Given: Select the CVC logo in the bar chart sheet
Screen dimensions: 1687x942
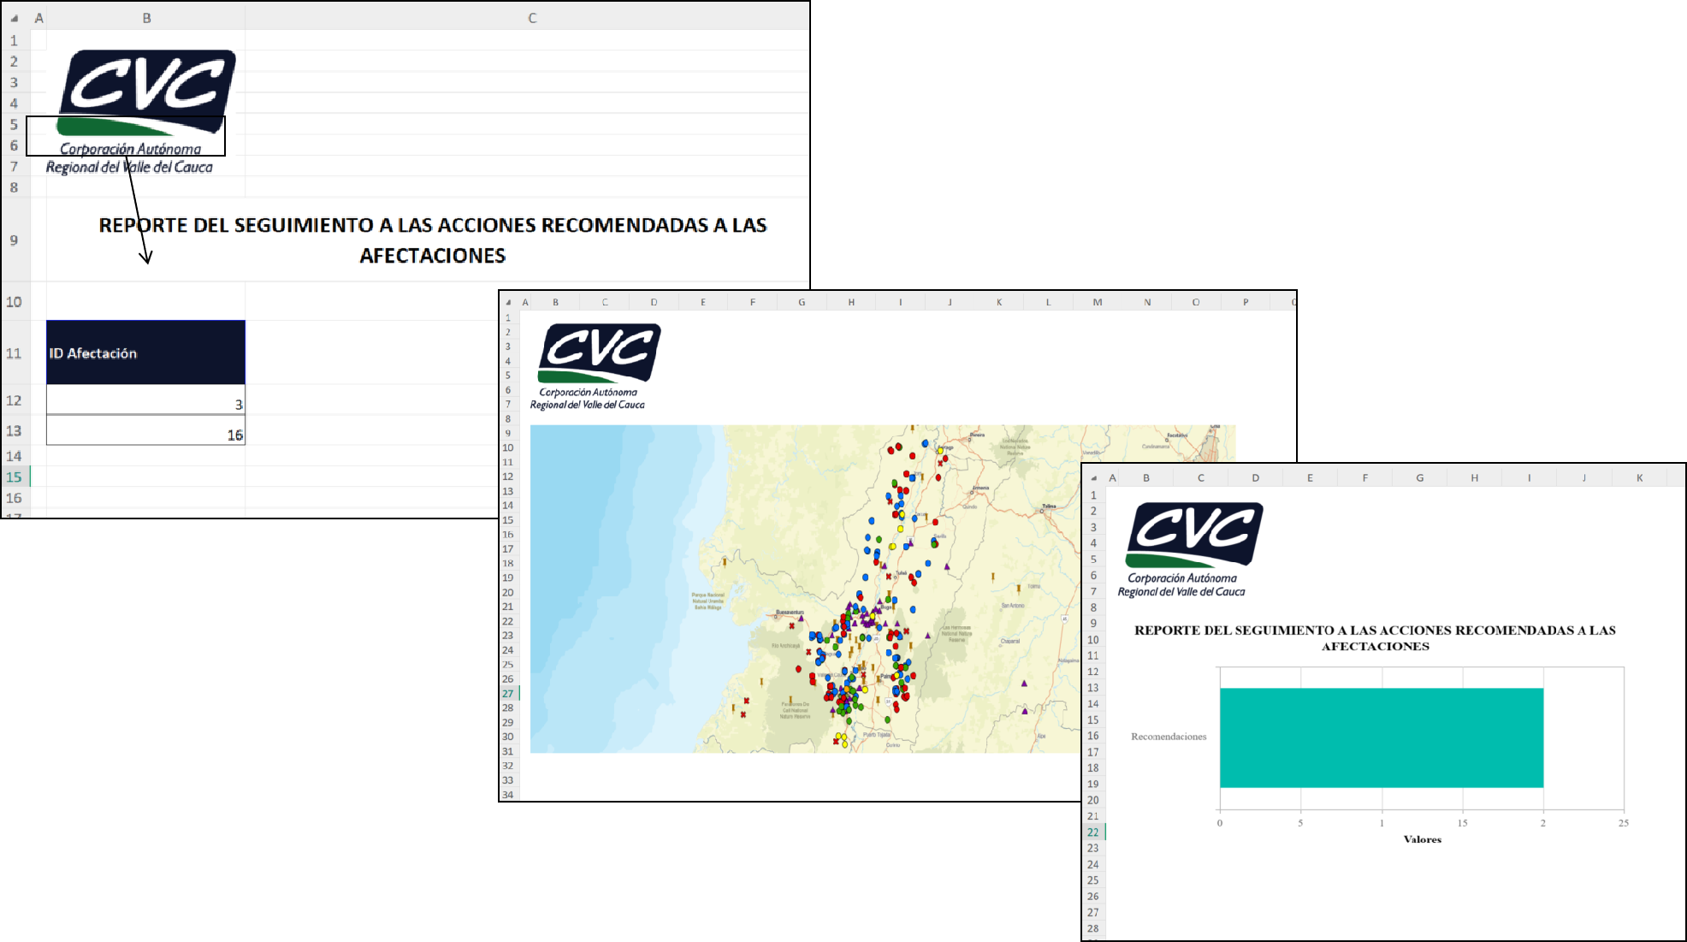Looking at the screenshot, I should (x=1191, y=550).
